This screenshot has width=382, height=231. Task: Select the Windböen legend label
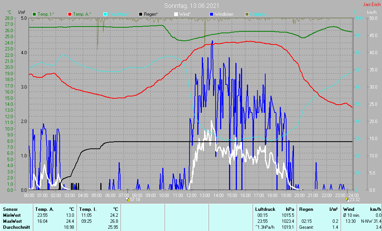click(x=224, y=14)
